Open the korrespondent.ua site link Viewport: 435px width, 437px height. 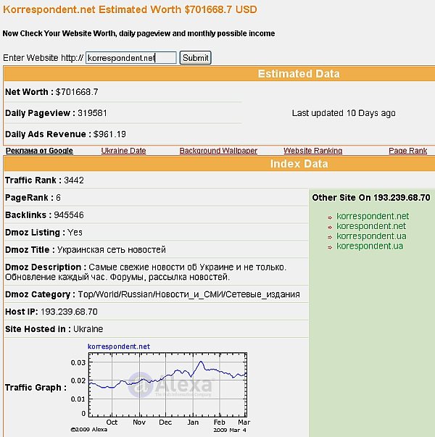(370, 236)
